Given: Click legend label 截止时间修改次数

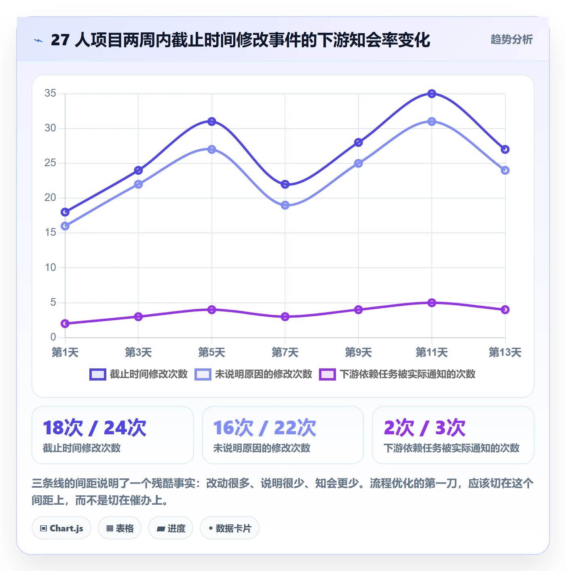Looking at the screenshot, I should tap(149, 374).
